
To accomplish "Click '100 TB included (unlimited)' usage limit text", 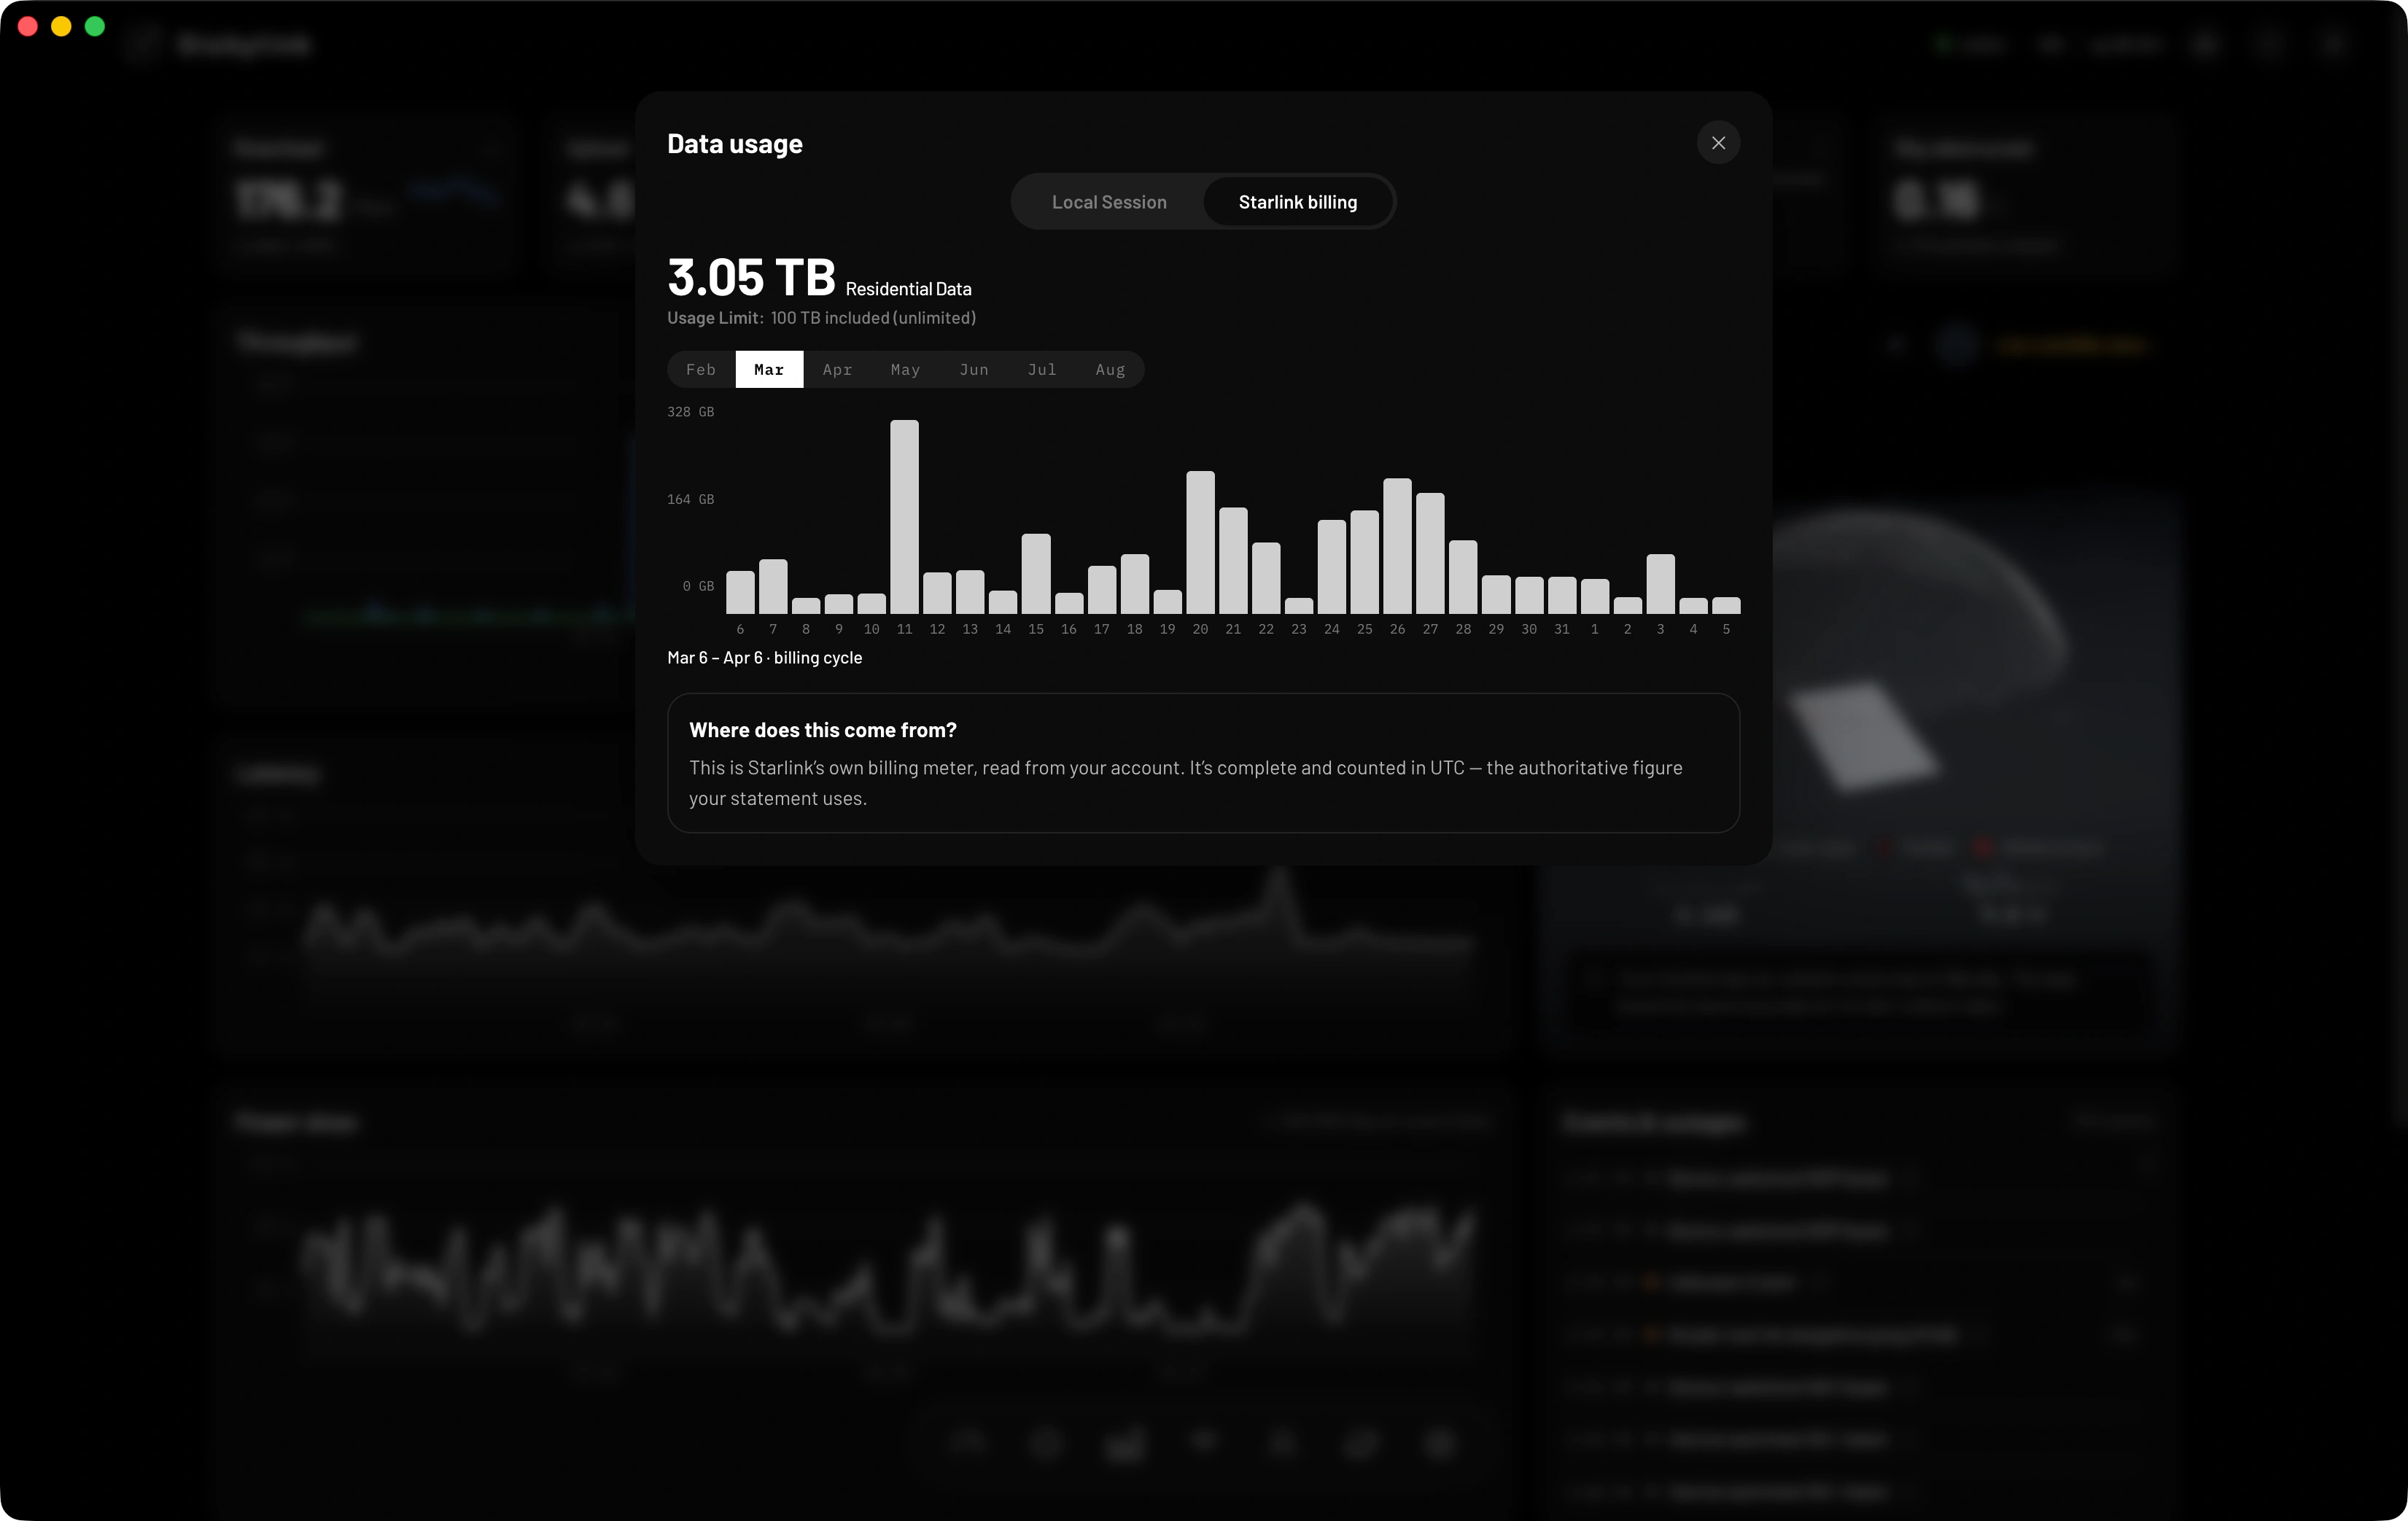I will click(x=873, y=318).
